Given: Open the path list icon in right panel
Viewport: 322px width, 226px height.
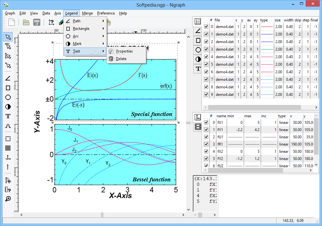Looking at the screenshot, I should (198, 31).
